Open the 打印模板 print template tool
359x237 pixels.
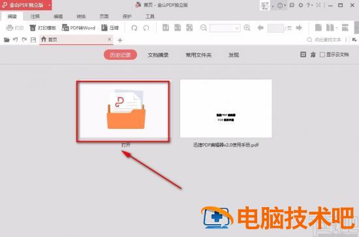pos(43,28)
